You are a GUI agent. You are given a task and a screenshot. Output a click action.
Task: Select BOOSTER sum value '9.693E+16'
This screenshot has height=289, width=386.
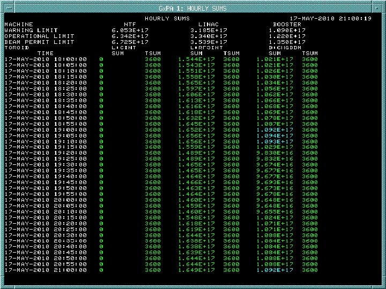click(x=274, y=182)
